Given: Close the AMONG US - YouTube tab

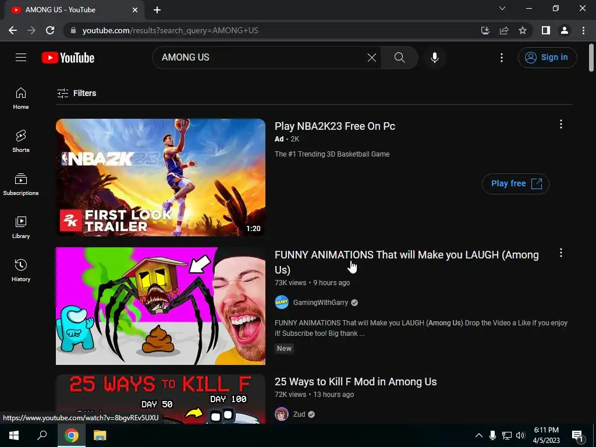Looking at the screenshot, I should pyautogui.click(x=135, y=10).
